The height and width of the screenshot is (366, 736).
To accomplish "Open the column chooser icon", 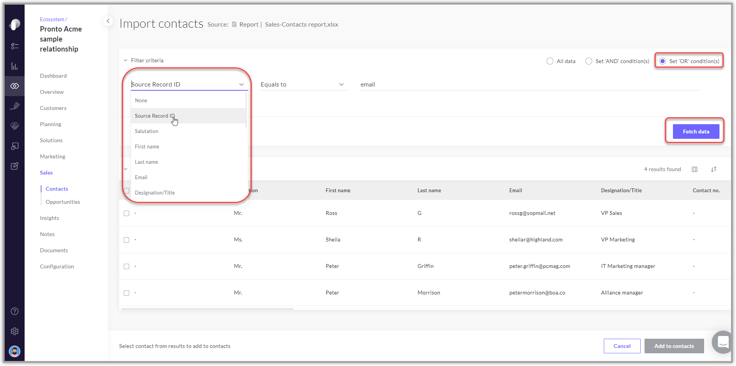I will click(x=694, y=170).
